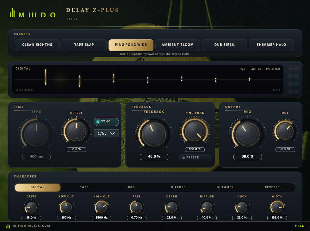Select the Clean Eighths preset

click(37, 45)
